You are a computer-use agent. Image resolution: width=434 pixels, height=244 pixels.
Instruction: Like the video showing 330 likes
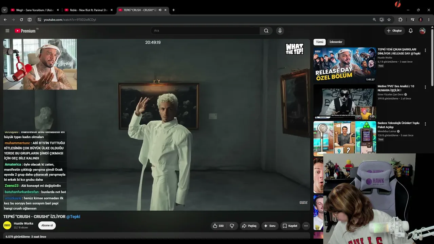tap(218, 226)
